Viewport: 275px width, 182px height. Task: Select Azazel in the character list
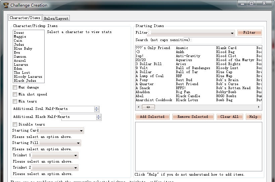(x=21, y=61)
